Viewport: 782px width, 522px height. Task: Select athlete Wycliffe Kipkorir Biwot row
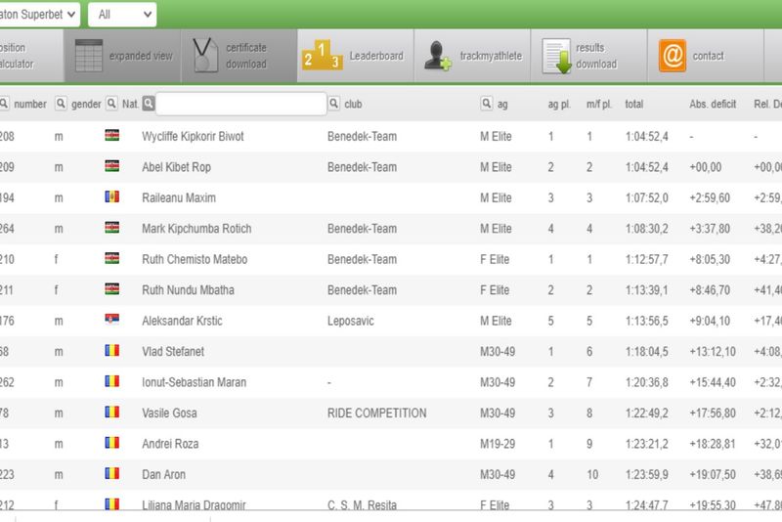pos(193,137)
